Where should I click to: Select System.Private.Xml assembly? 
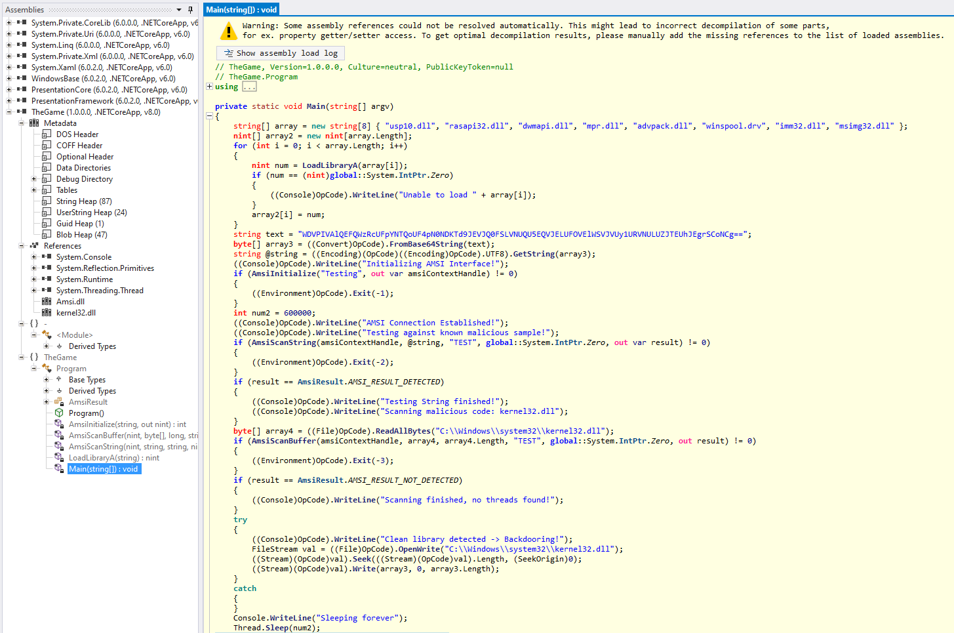pos(112,56)
